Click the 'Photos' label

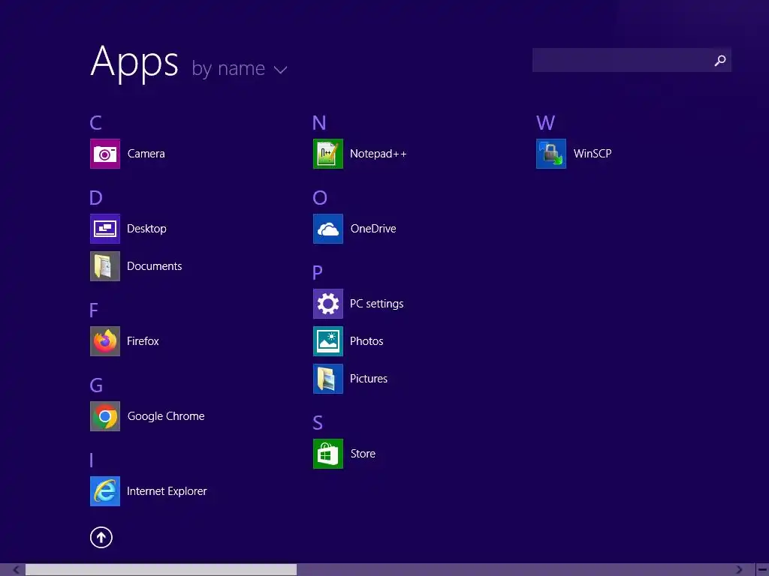pyautogui.click(x=366, y=341)
